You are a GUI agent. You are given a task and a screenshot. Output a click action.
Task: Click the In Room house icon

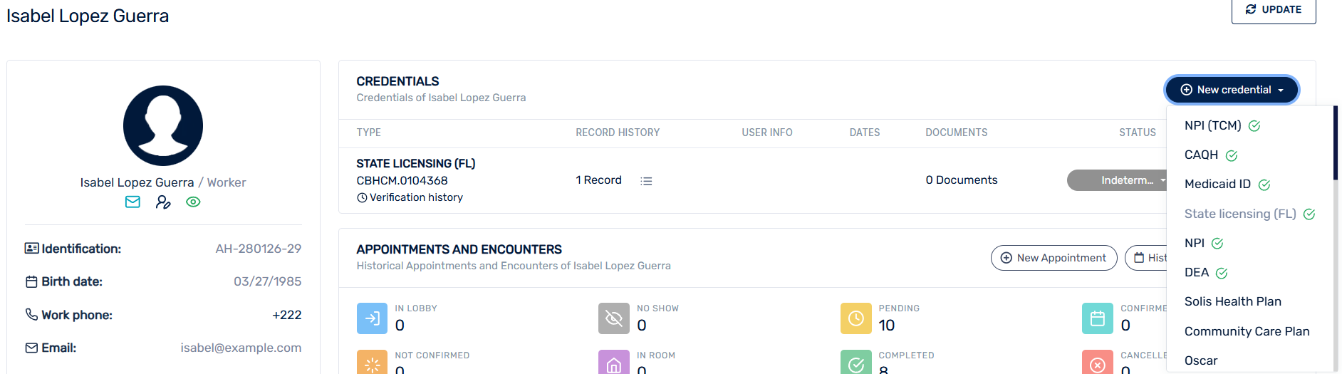click(x=613, y=364)
